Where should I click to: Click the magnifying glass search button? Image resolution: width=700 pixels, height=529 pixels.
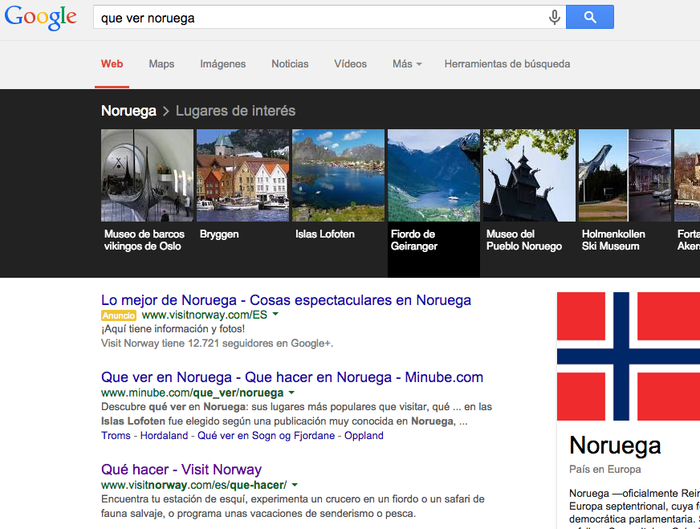(x=589, y=16)
